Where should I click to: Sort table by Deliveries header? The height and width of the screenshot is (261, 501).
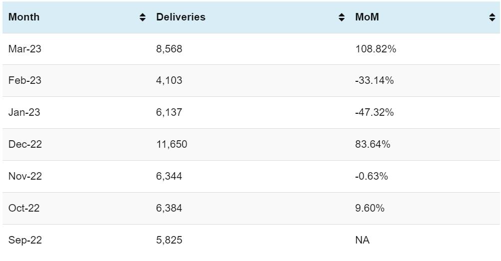pos(181,17)
